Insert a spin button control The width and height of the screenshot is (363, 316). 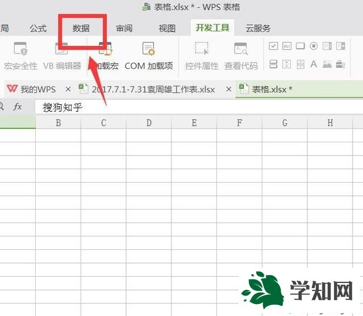287,64
